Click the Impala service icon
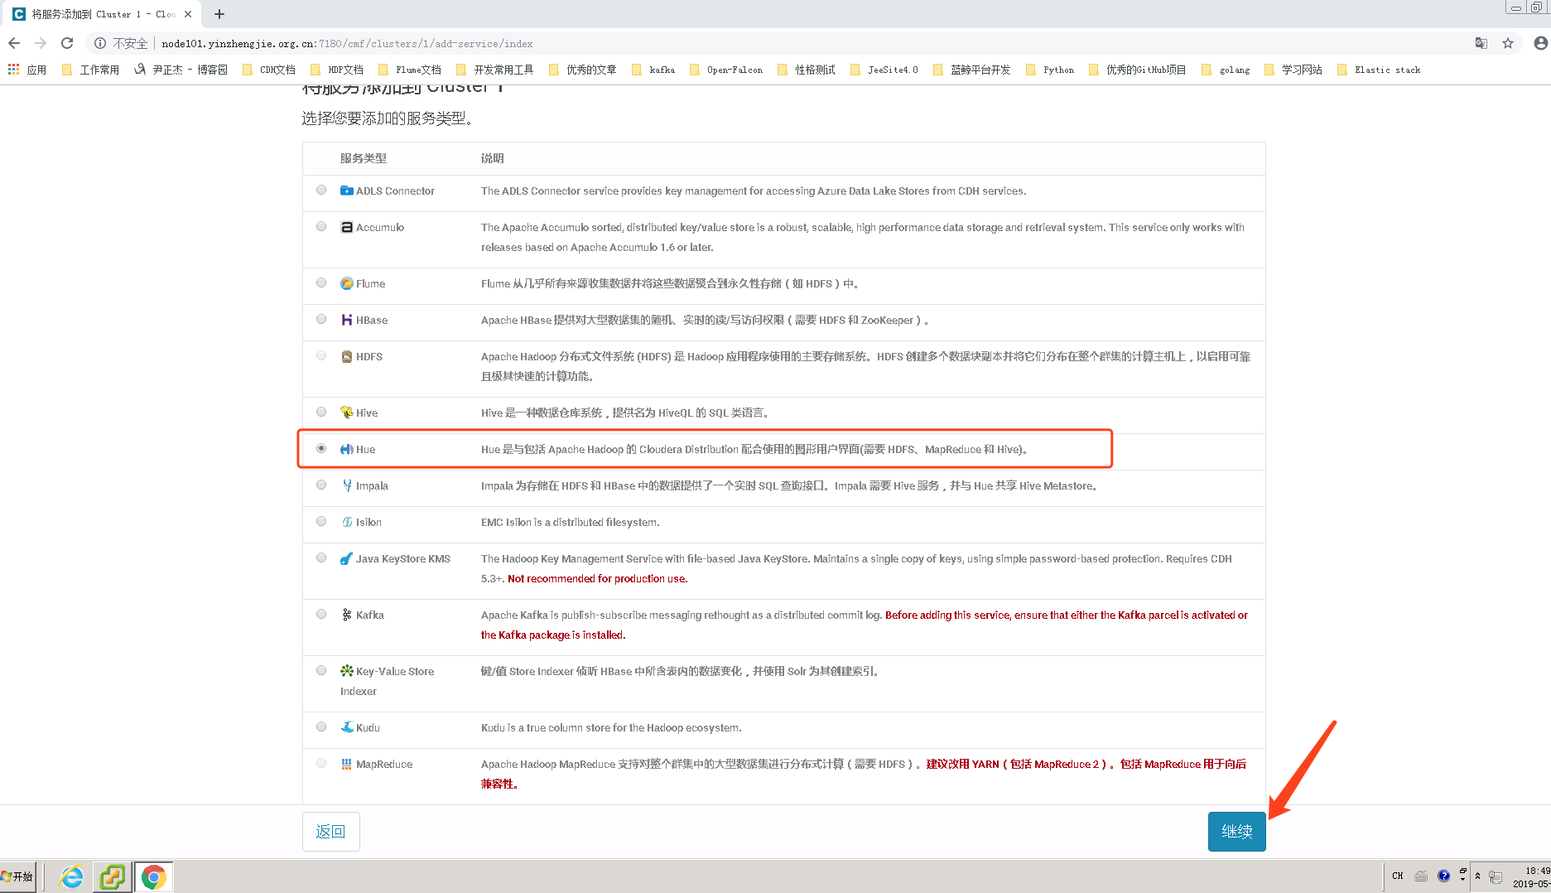 tap(346, 485)
